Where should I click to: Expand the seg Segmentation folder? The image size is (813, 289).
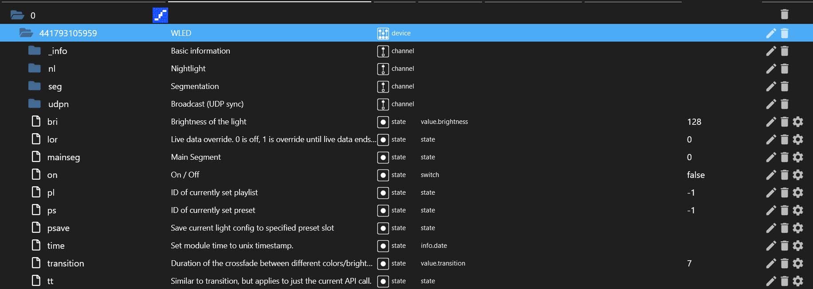coord(35,86)
